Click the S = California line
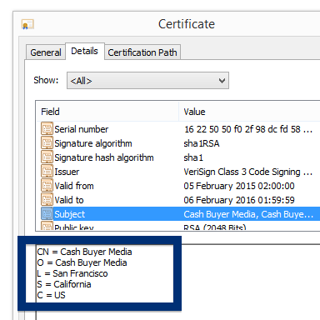 tap(64, 284)
